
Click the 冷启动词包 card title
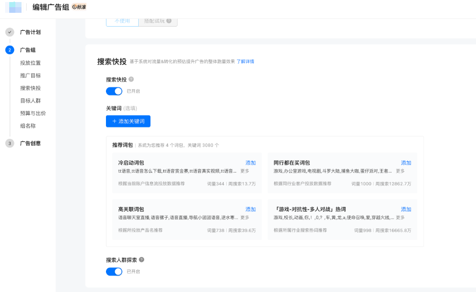coord(131,163)
